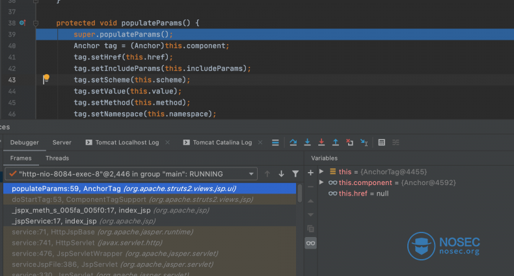Image resolution: width=514 pixels, height=276 pixels.
Task: Click the bookmark lightbulb icon on line 43
Action: [x=46, y=79]
